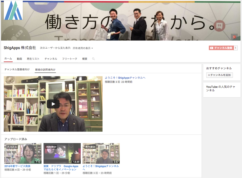
Task: Switch to the 動画 tab
Action: [x=19, y=59]
